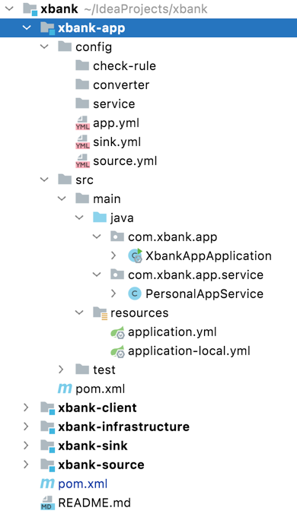Collapse the xbank-app module node

pyautogui.click(x=27, y=28)
